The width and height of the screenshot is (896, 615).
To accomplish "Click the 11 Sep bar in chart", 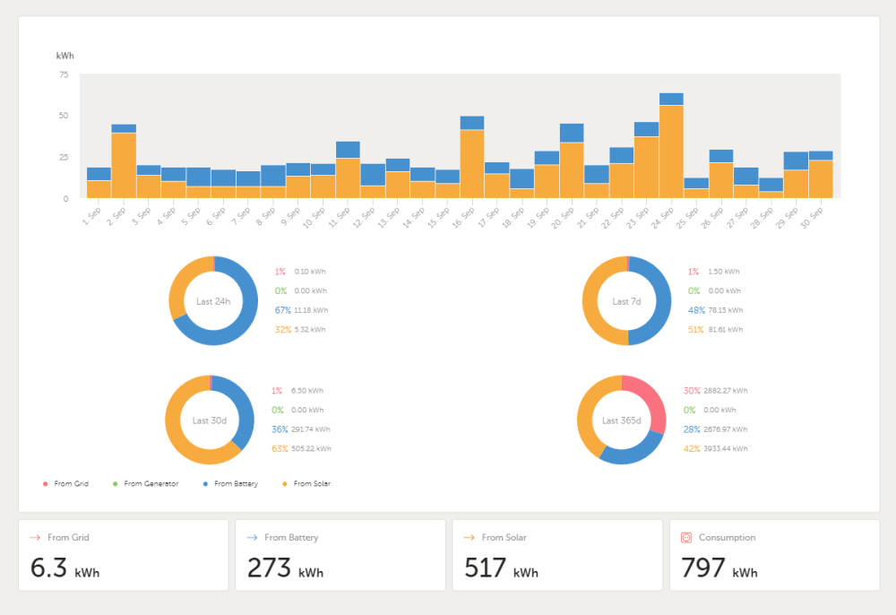I will click(x=348, y=169).
